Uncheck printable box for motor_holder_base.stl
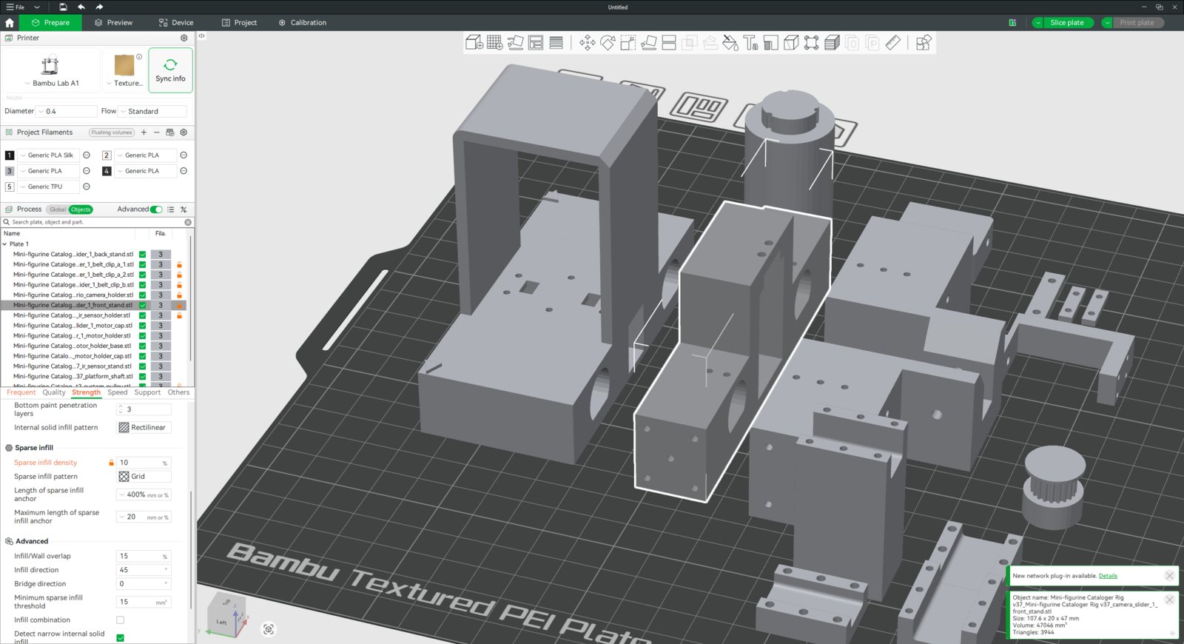This screenshot has width=1184, height=644. (143, 346)
